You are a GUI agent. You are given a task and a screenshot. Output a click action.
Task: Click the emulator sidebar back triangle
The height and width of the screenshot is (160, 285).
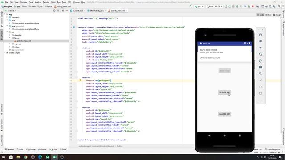(261, 80)
